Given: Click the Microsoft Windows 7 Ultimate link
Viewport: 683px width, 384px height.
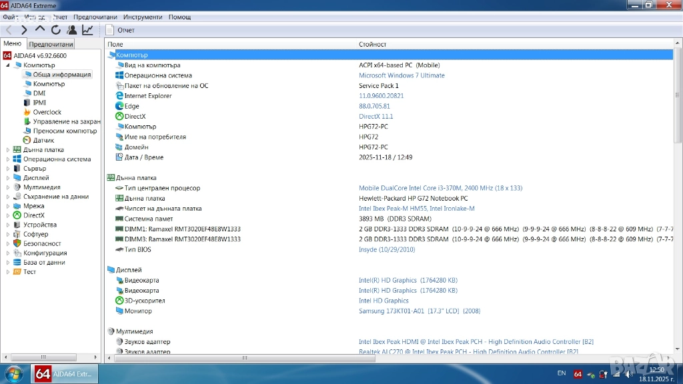Looking at the screenshot, I should click(x=402, y=75).
